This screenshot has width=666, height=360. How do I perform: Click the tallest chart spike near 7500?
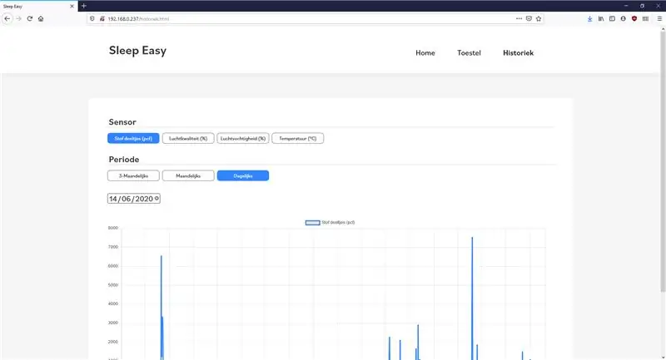coord(472,297)
